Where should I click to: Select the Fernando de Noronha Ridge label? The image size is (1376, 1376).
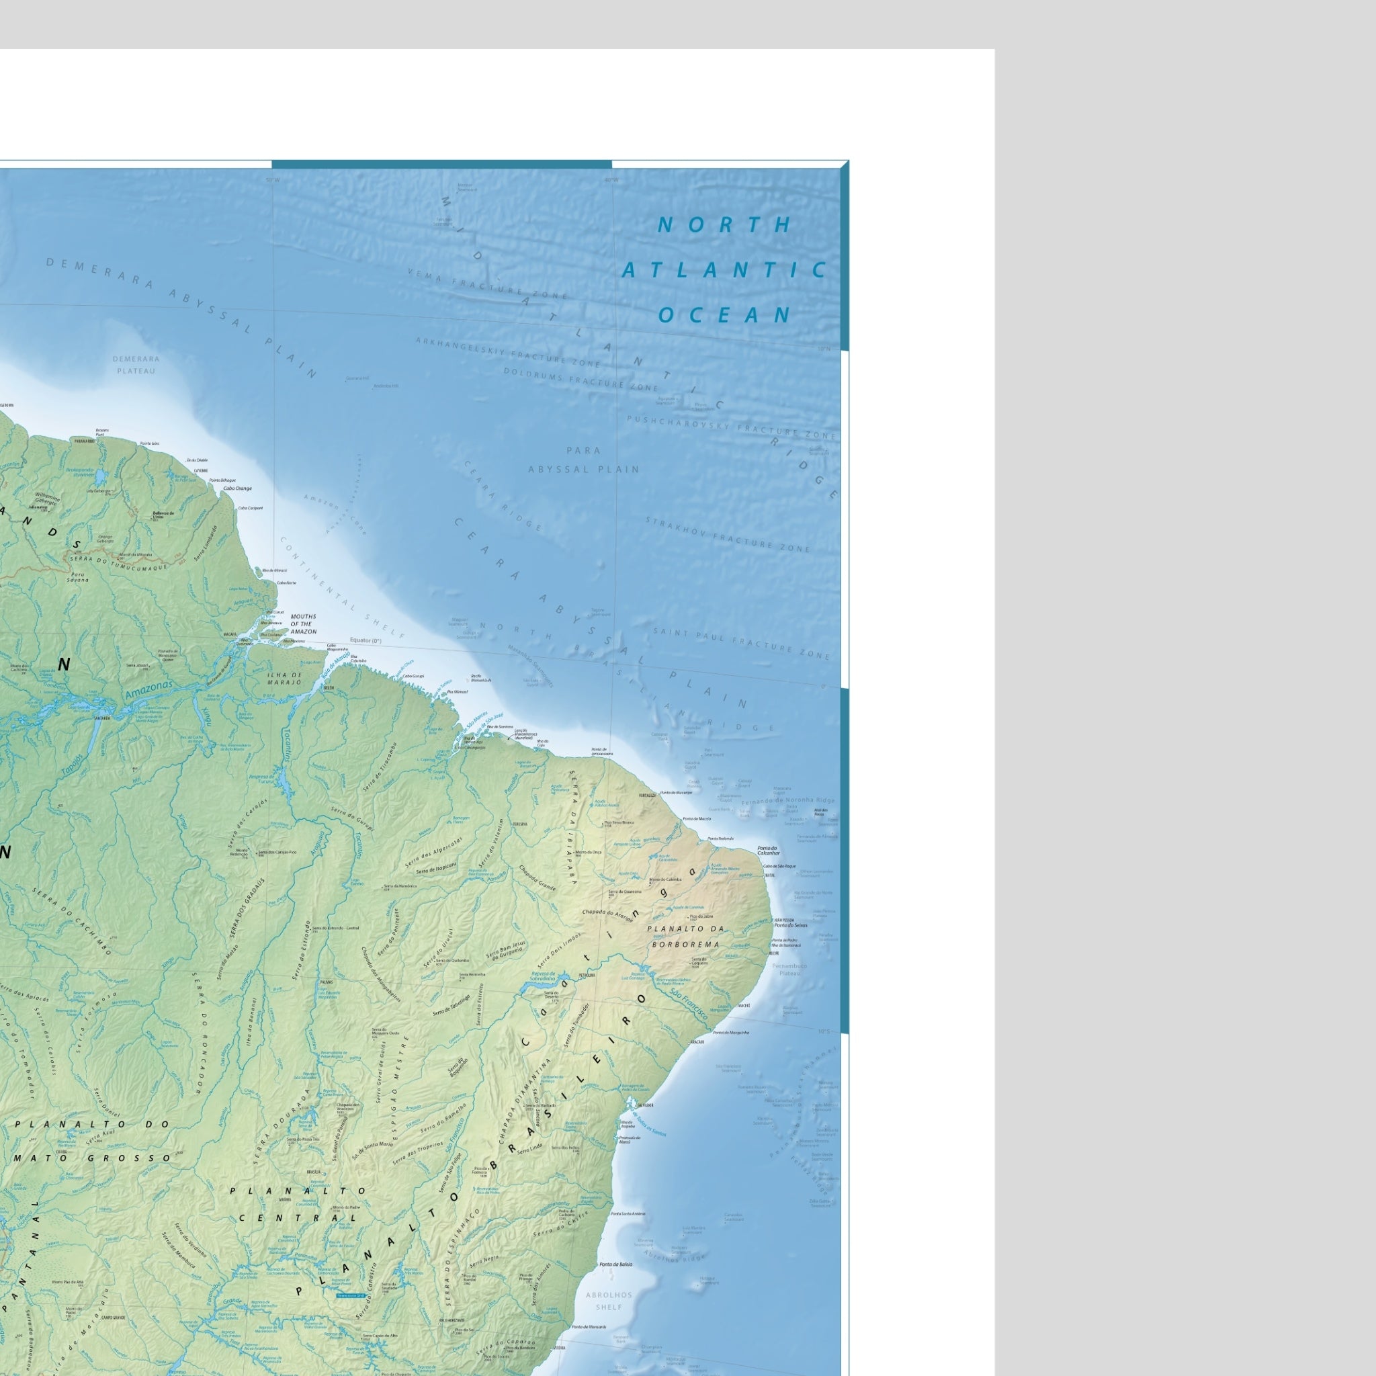(788, 802)
